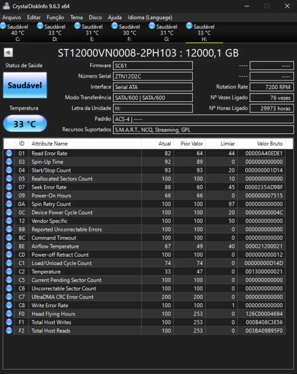Click the previous disk arrow button
The image size is (297, 374).
[x=8, y=52]
